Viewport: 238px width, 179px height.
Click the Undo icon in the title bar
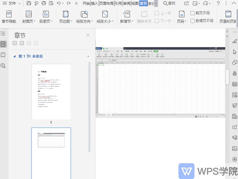pos(58,3)
